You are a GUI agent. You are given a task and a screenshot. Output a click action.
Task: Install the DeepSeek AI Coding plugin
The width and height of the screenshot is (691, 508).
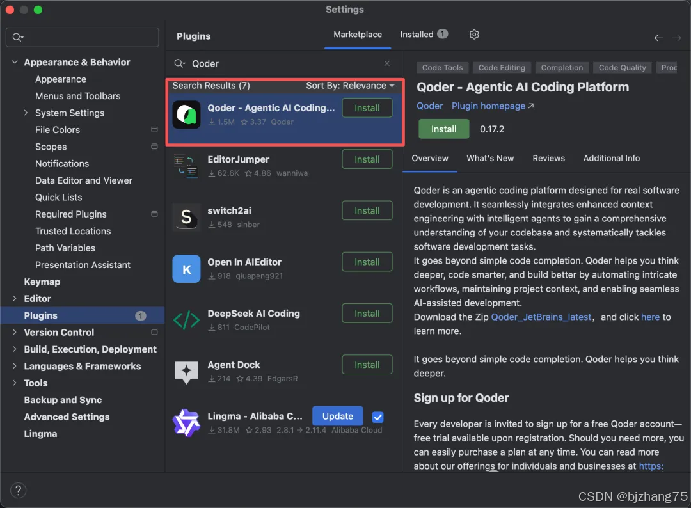coord(367,314)
